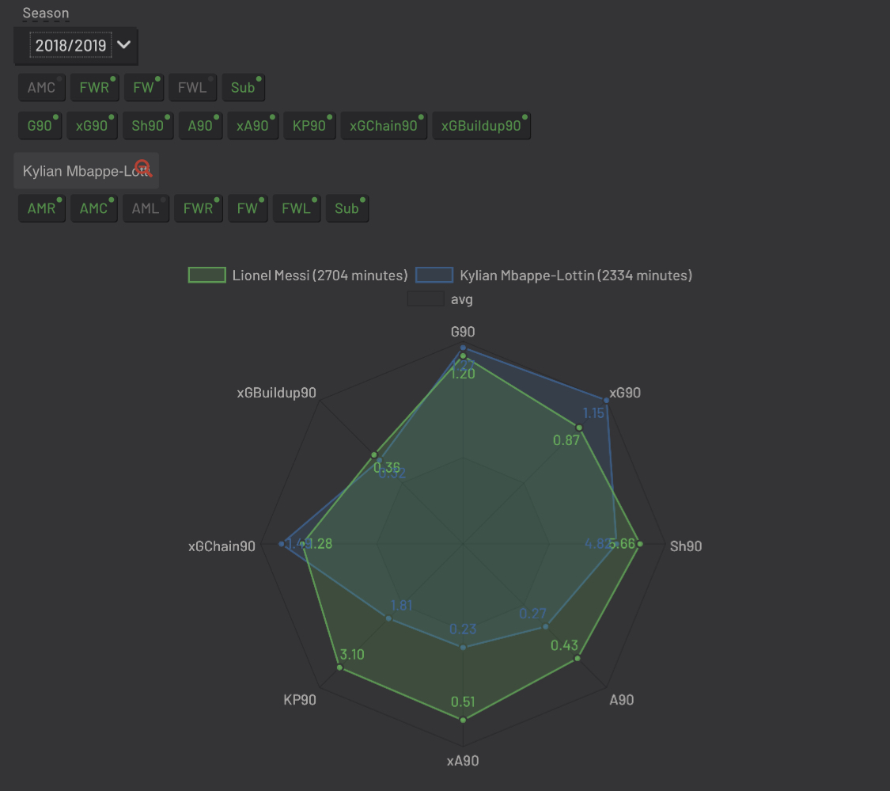
Task: Click Messi's green Sh90 data point
Action: [640, 544]
